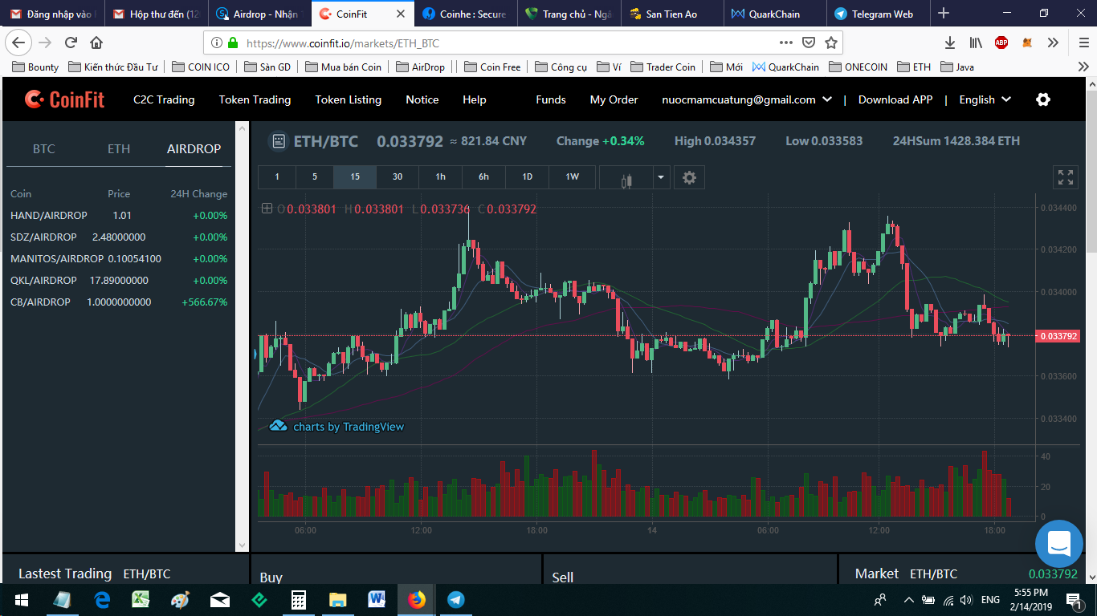
Task: Expand the chart legend plus box
Action: (x=267, y=209)
